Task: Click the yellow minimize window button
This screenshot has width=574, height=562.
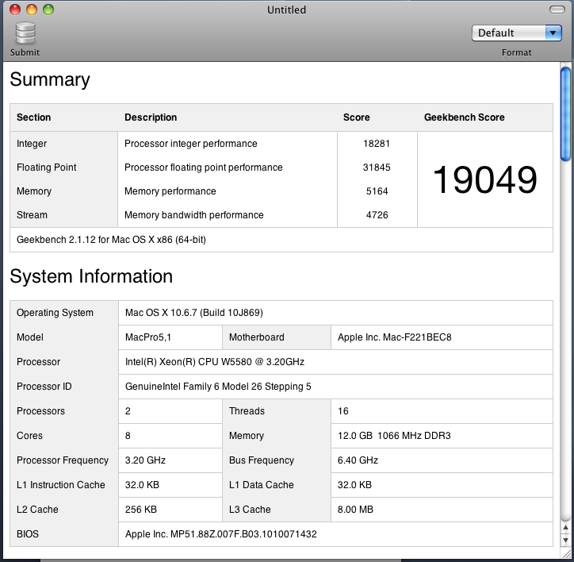Action: tap(32, 10)
